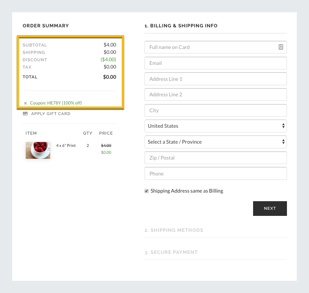
Task: Click the gift card icon
Action: click(25, 114)
